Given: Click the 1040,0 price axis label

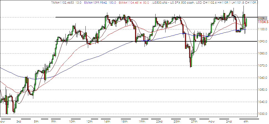Looking at the screenshot, I should [263, 102].
